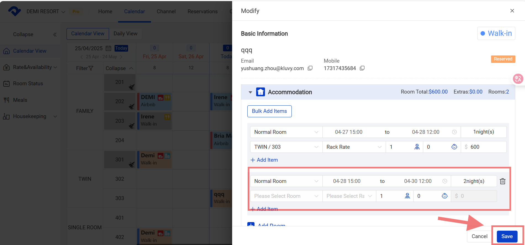525x245 pixels.
Task: Click the clock icon on the 04-27 date row
Action: coord(454,132)
